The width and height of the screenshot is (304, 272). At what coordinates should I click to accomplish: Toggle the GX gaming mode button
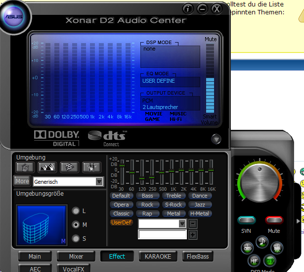point(270,261)
